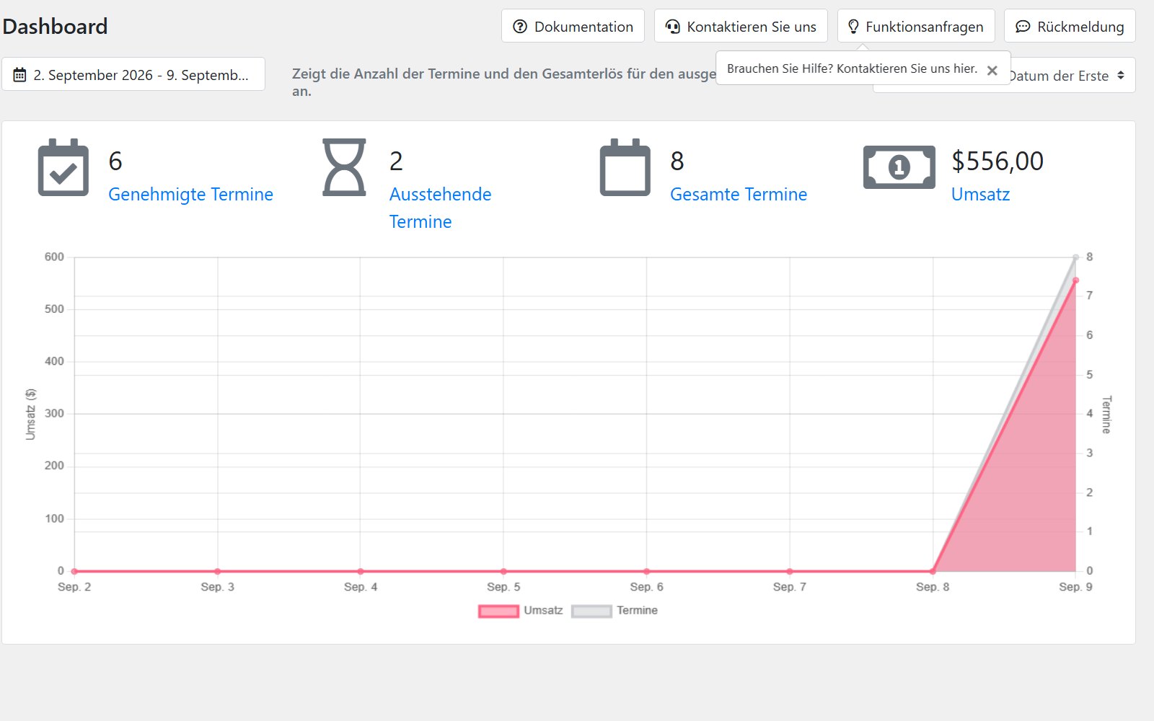Click the Rückmeldung button
The width and height of the screenshot is (1154, 721).
(1070, 26)
